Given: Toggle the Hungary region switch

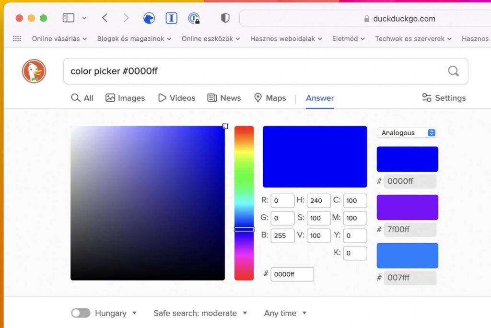Looking at the screenshot, I should tap(81, 313).
